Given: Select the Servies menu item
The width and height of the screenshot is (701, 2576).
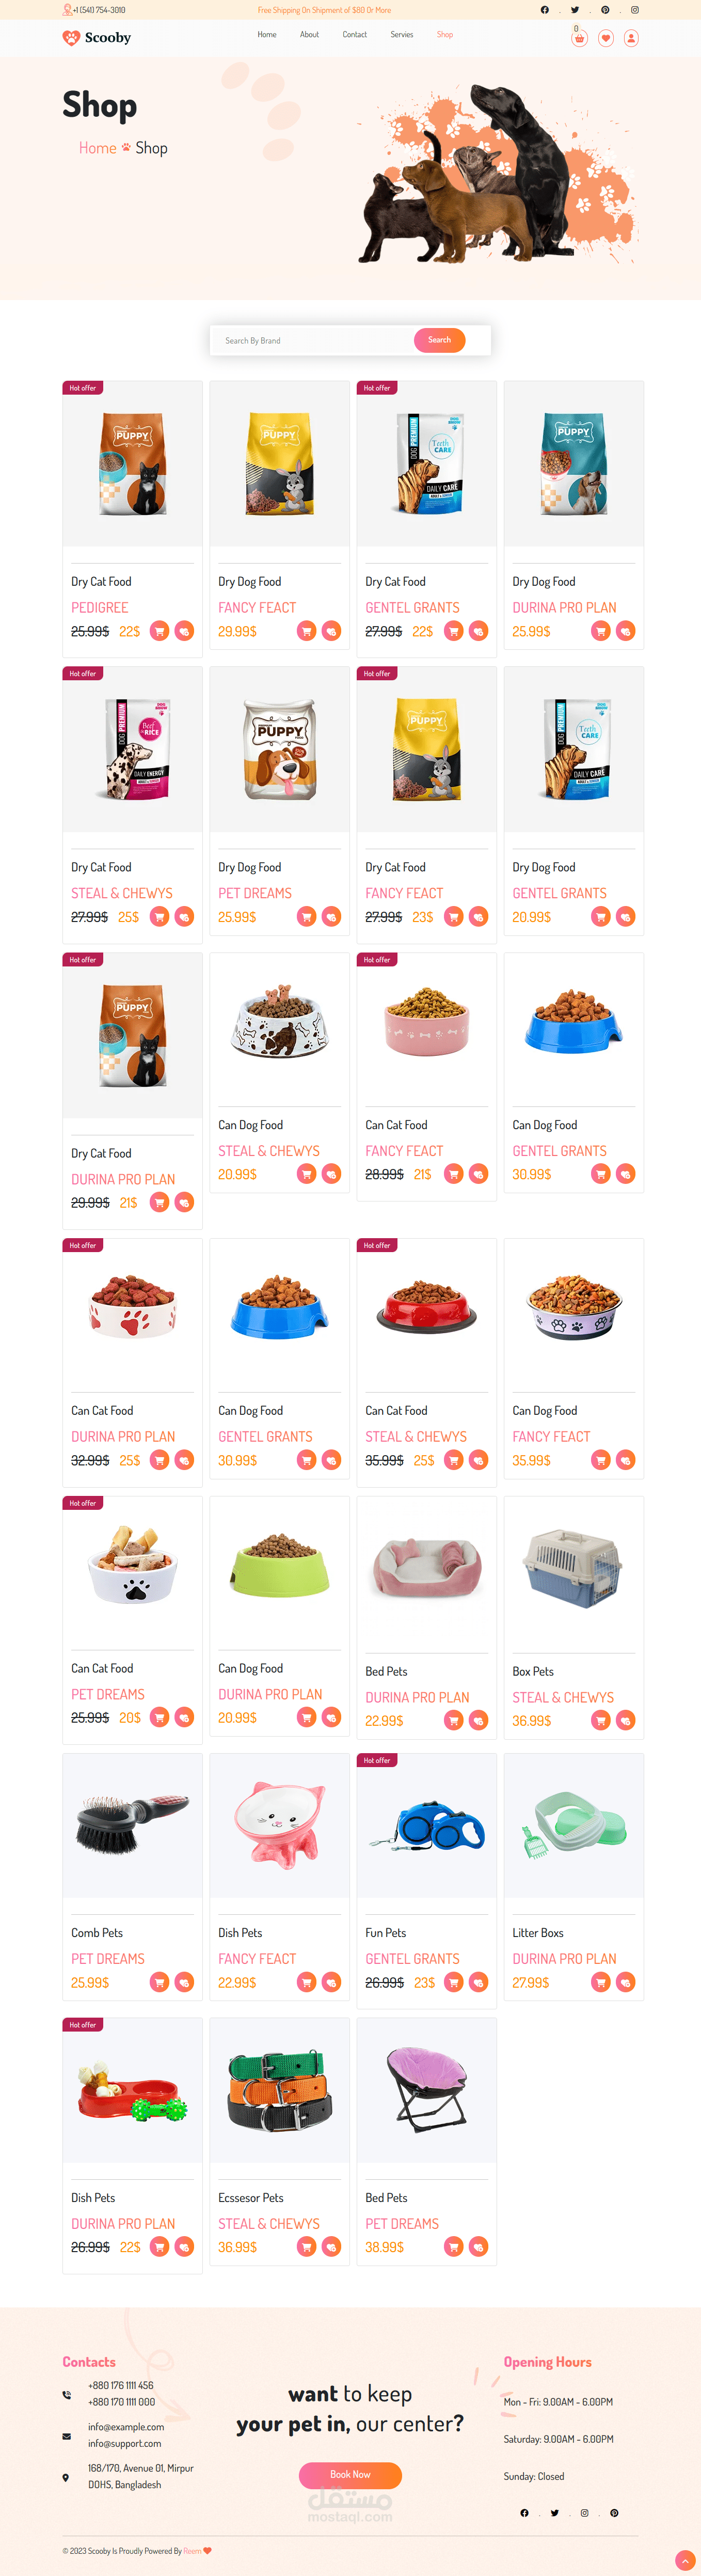Looking at the screenshot, I should 401,35.
